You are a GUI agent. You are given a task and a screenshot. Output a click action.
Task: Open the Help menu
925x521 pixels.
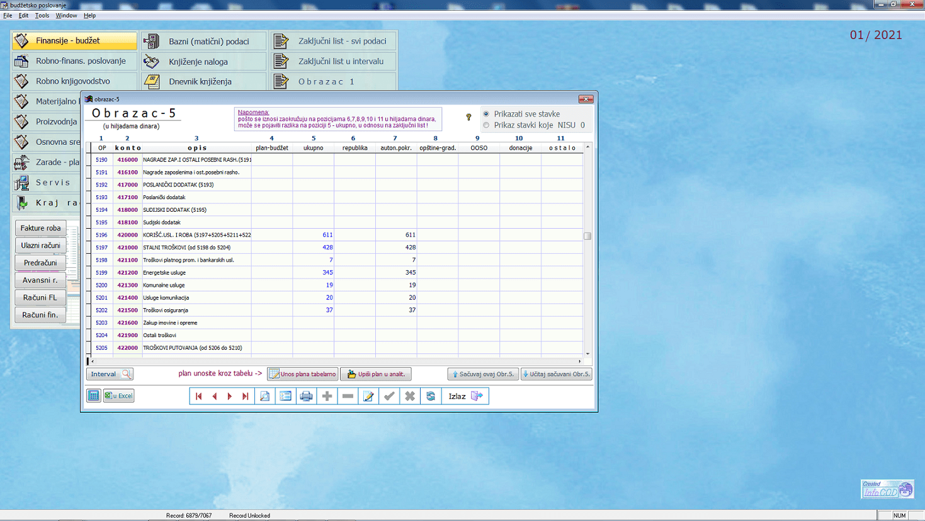point(90,15)
